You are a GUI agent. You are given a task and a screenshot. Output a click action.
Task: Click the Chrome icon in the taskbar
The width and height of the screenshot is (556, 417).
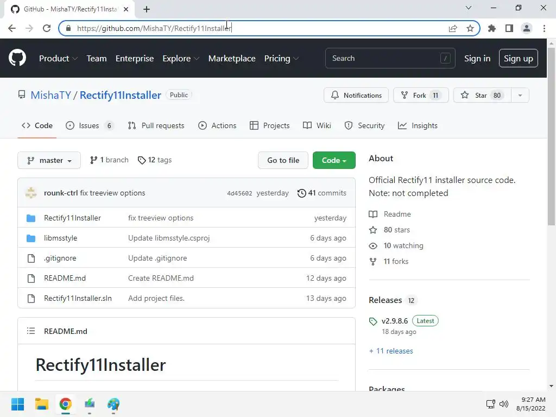[66, 404]
